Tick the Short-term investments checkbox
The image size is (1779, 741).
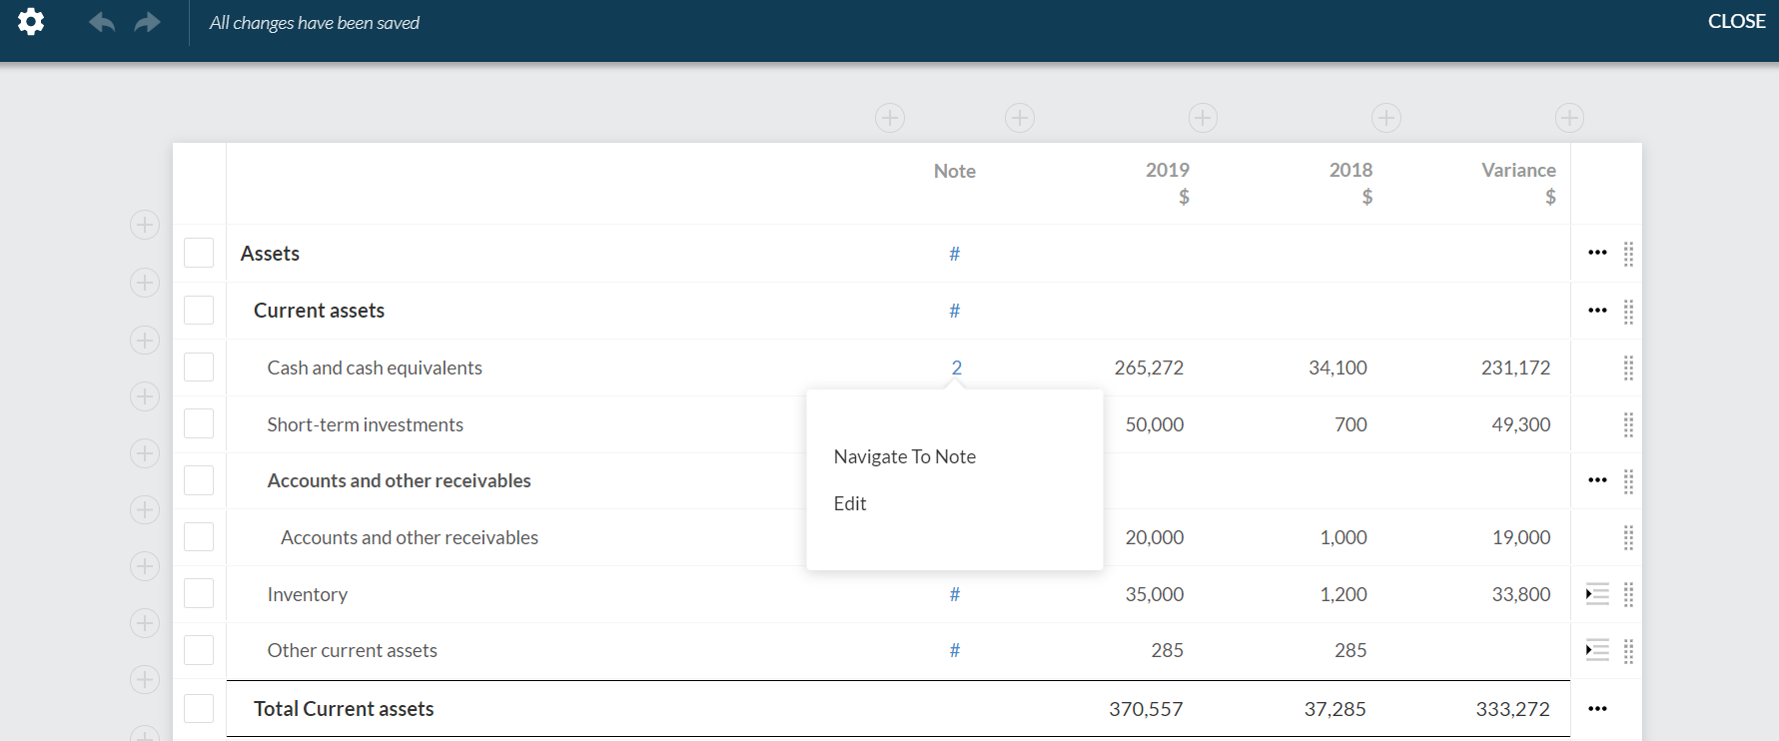point(199,424)
